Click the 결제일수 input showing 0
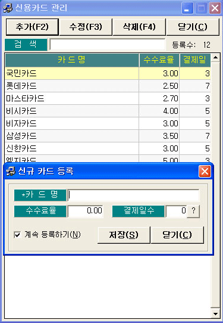223x323 pixels. [x=176, y=211]
